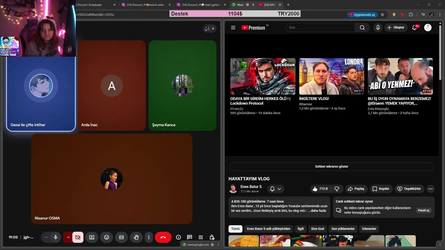This screenshot has height=250, width=445.
Task: Open the emoji reactions in Meet
Action: [107, 237]
